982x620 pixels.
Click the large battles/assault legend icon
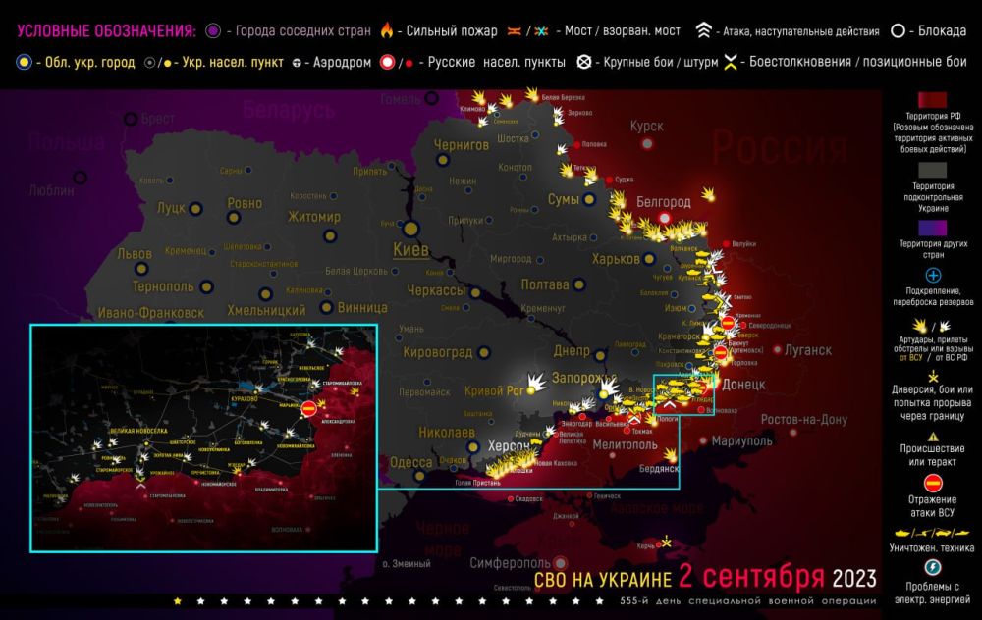[x=583, y=63]
